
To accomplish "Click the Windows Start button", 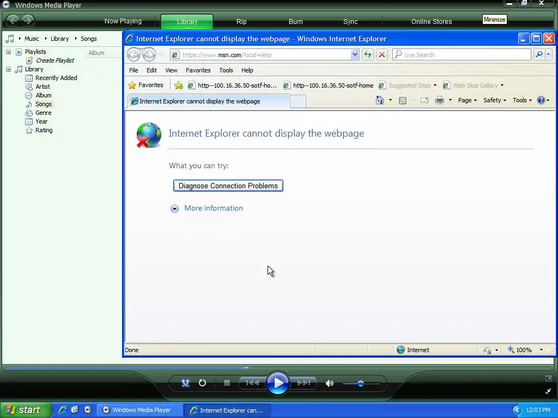I will 26,410.
